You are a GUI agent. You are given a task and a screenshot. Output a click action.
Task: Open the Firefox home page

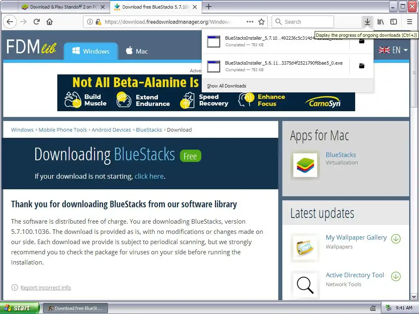(x=50, y=22)
